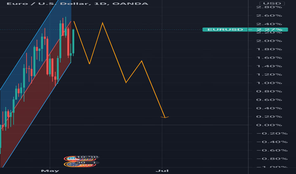Click the 1.60% level on price axis

click(x=269, y=58)
